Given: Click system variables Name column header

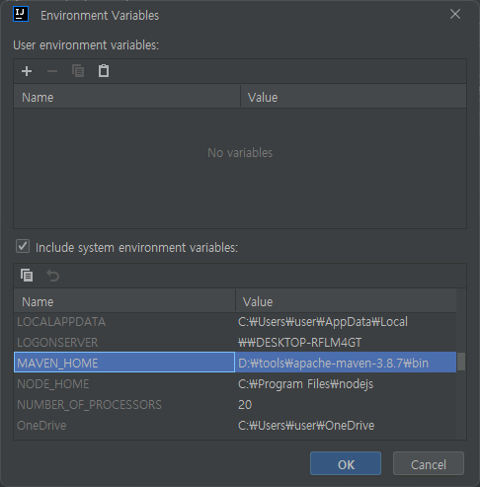Looking at the screenshot, I should pos(124,301).
